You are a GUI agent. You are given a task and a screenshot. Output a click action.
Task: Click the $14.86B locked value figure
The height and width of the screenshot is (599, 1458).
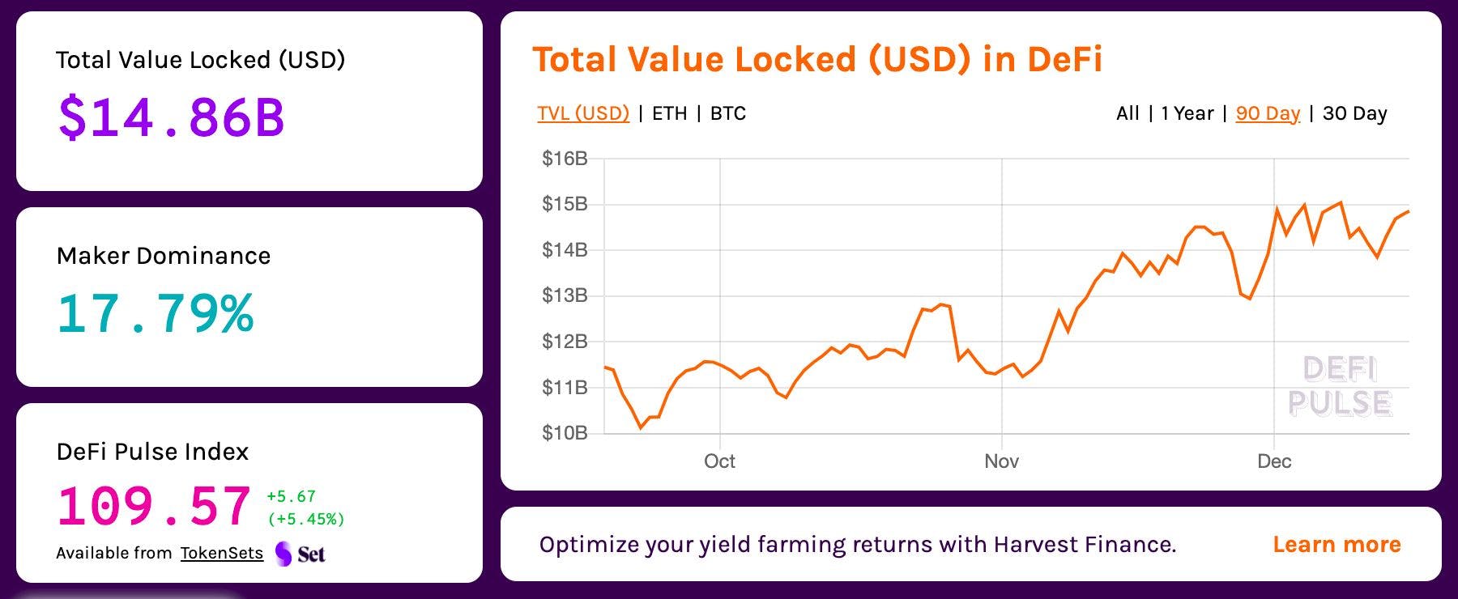172,117
